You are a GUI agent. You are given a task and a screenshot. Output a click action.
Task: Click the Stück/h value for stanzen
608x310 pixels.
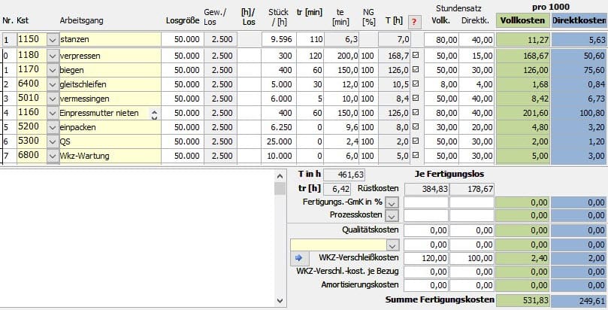pyautogui.click(x=280, y=39)
